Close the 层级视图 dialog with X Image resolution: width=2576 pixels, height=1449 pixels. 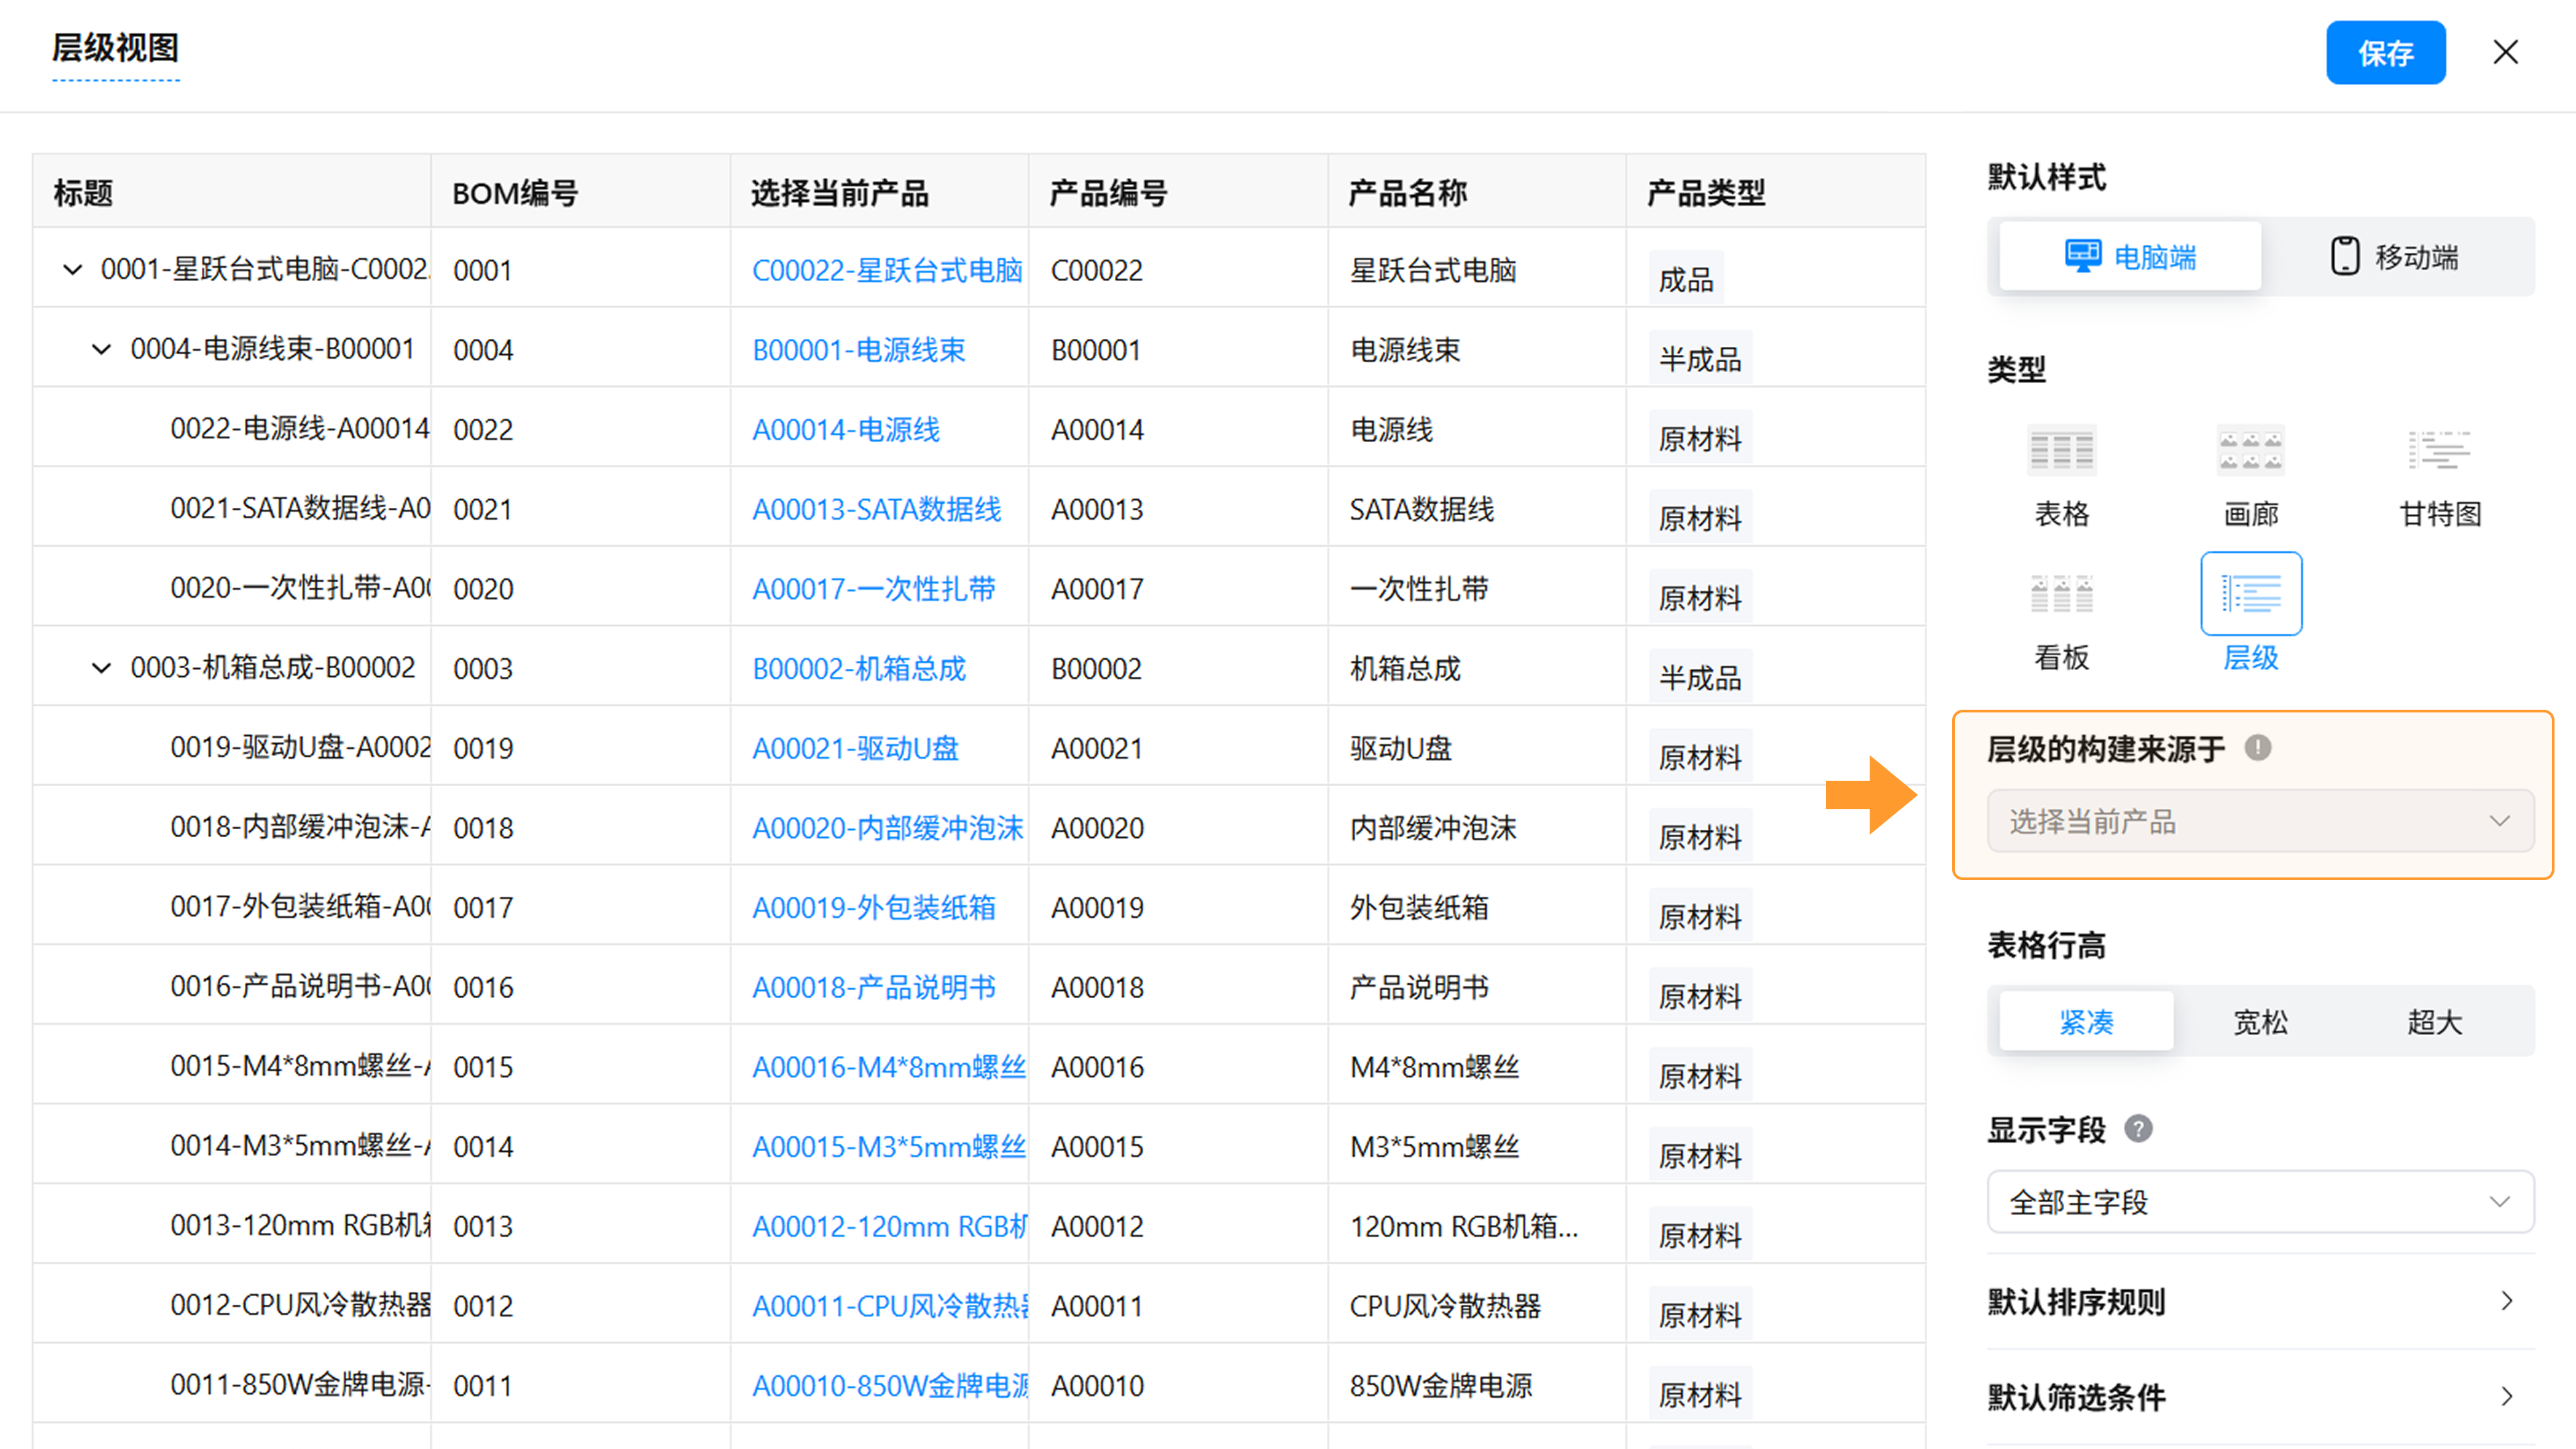coord(2505,52)
